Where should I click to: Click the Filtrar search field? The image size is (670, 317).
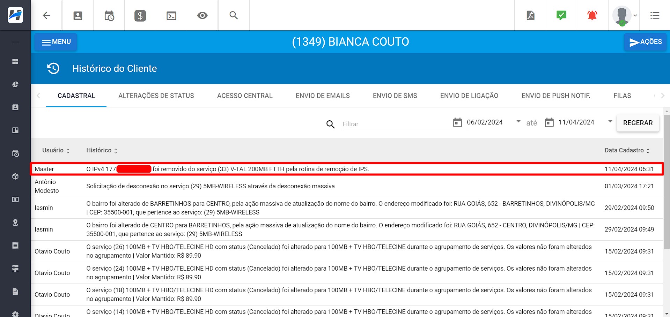point(396,124)
